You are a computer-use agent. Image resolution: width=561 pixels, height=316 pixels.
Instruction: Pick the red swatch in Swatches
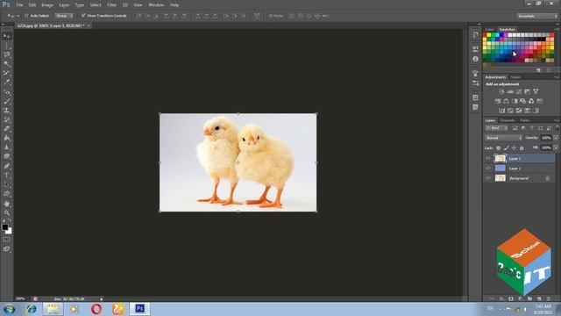point(485,35)
